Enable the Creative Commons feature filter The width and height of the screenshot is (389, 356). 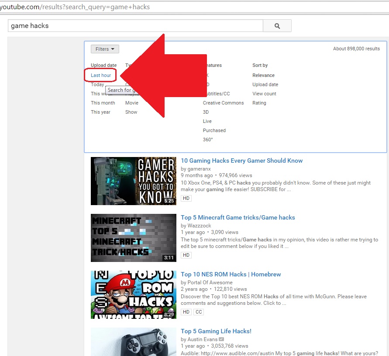pos(223,103)
